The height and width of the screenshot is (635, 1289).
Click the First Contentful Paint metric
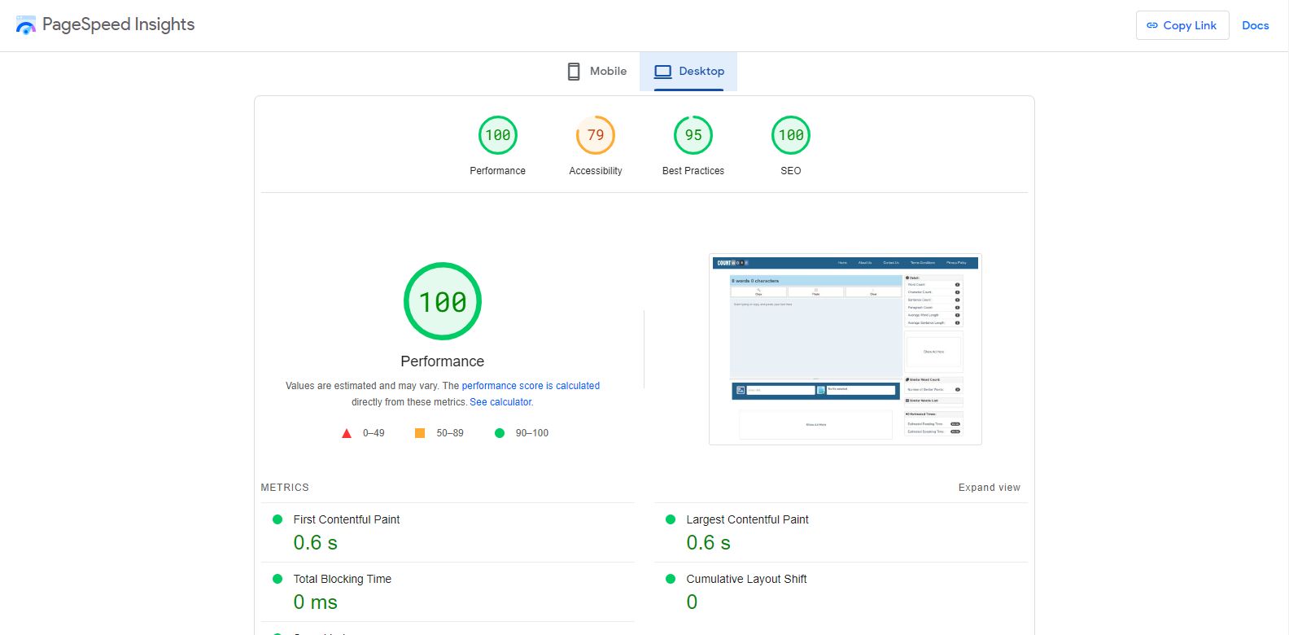point(347,519)
